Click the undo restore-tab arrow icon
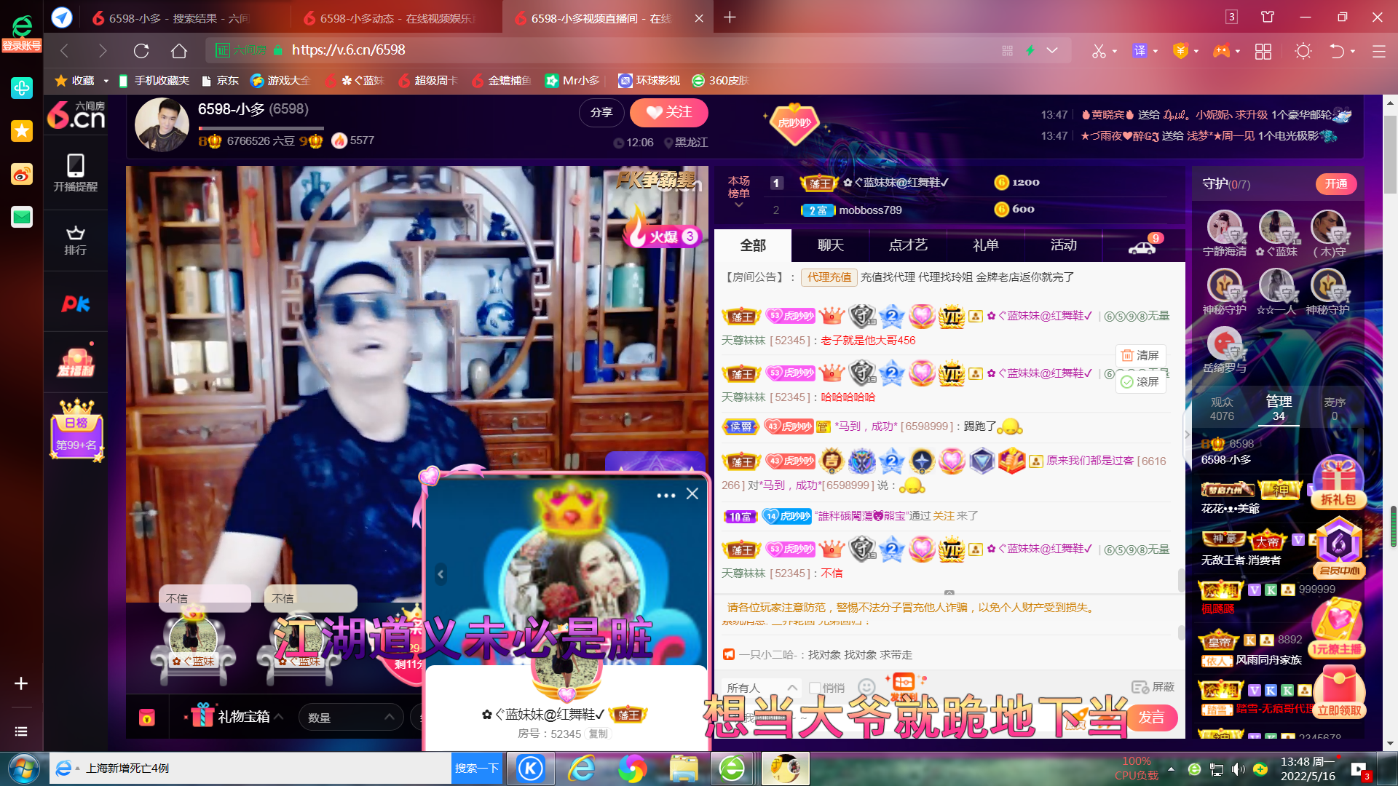Image resolution: width=1398 pixels, height=786 pixels. click(1337, 51)
